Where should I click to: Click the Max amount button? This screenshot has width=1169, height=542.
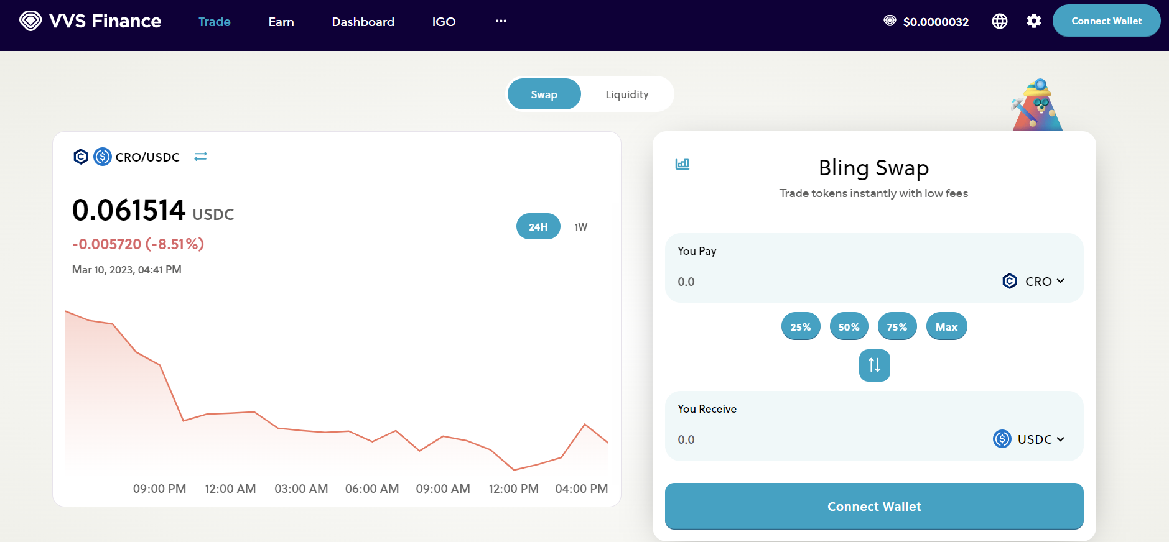pyautogui.click(x=946, y=326)
